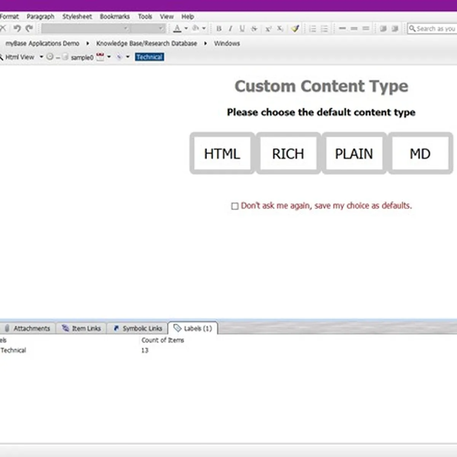
Task: Apply Subscript formatting
Action: point(280,29)
